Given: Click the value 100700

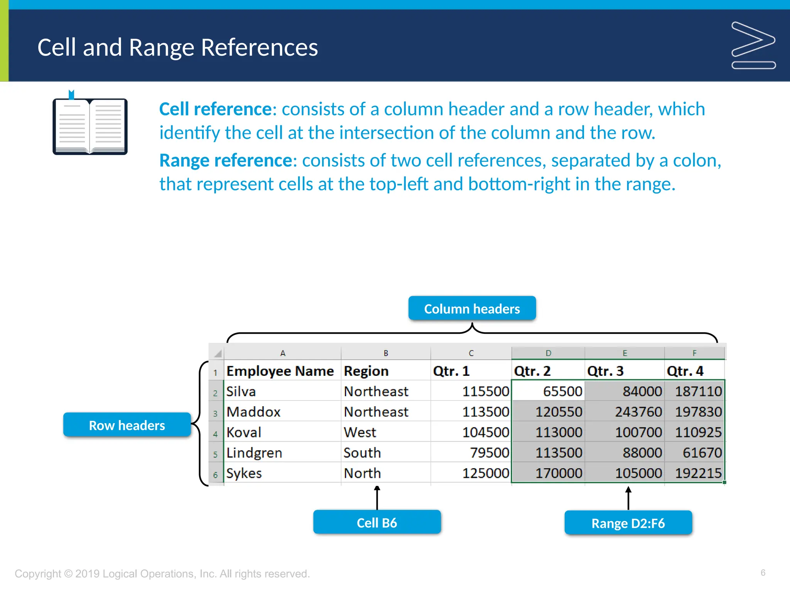Looking at the screenshot, I should (x=625, y=432).
